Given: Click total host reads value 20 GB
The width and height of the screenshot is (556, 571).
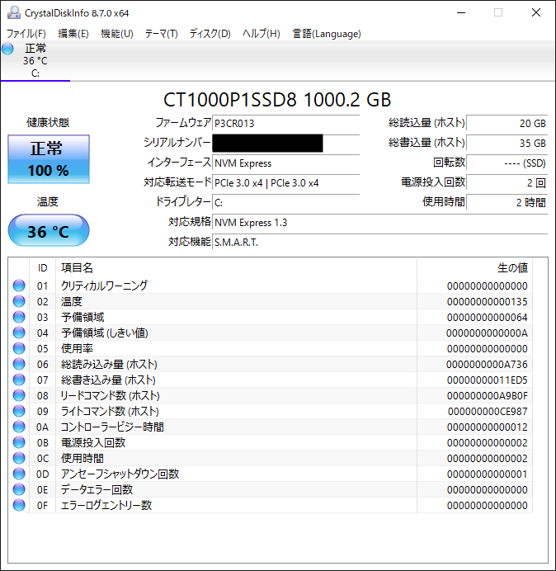Looking at the screenshot, I should coord(507,123).
